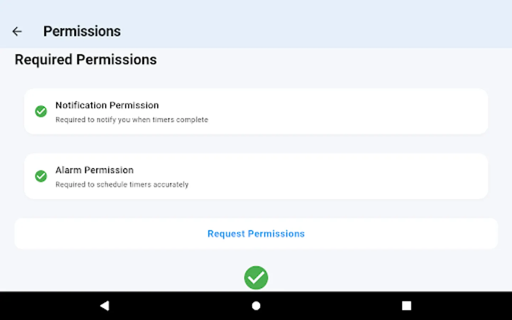
Task: Tap the Android home circle button
Action: point(256,305)
